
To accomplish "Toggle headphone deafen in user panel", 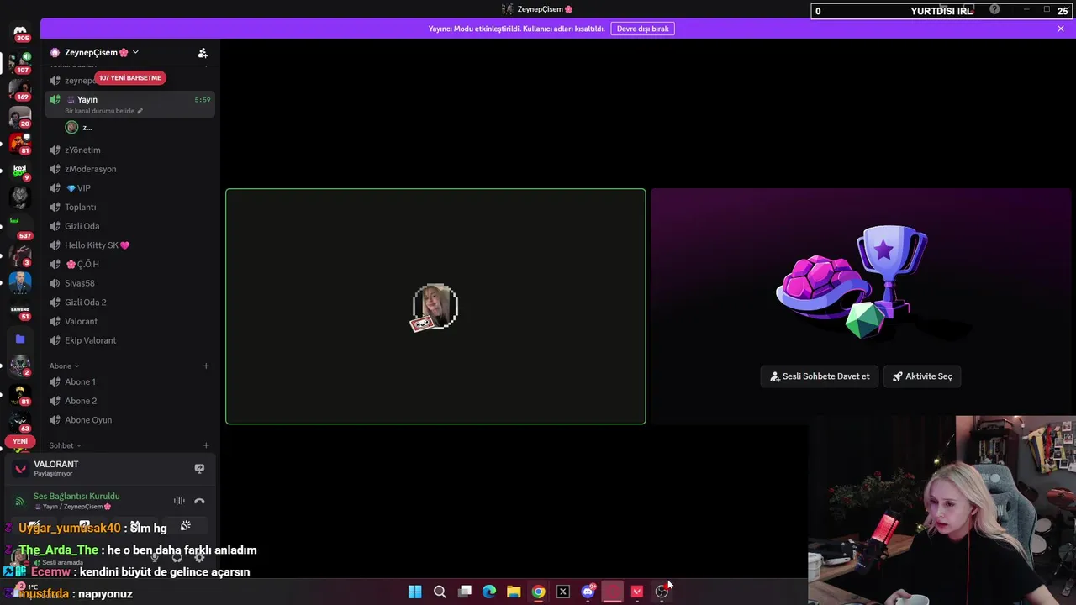I will 177,557.
